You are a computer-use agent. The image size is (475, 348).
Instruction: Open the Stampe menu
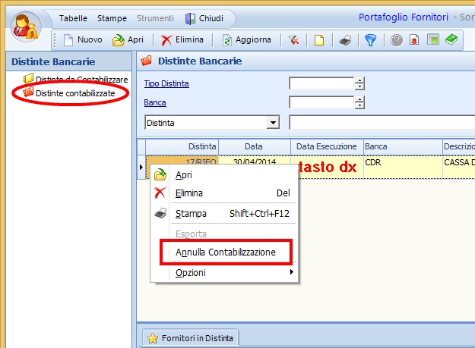coord(112,17)
